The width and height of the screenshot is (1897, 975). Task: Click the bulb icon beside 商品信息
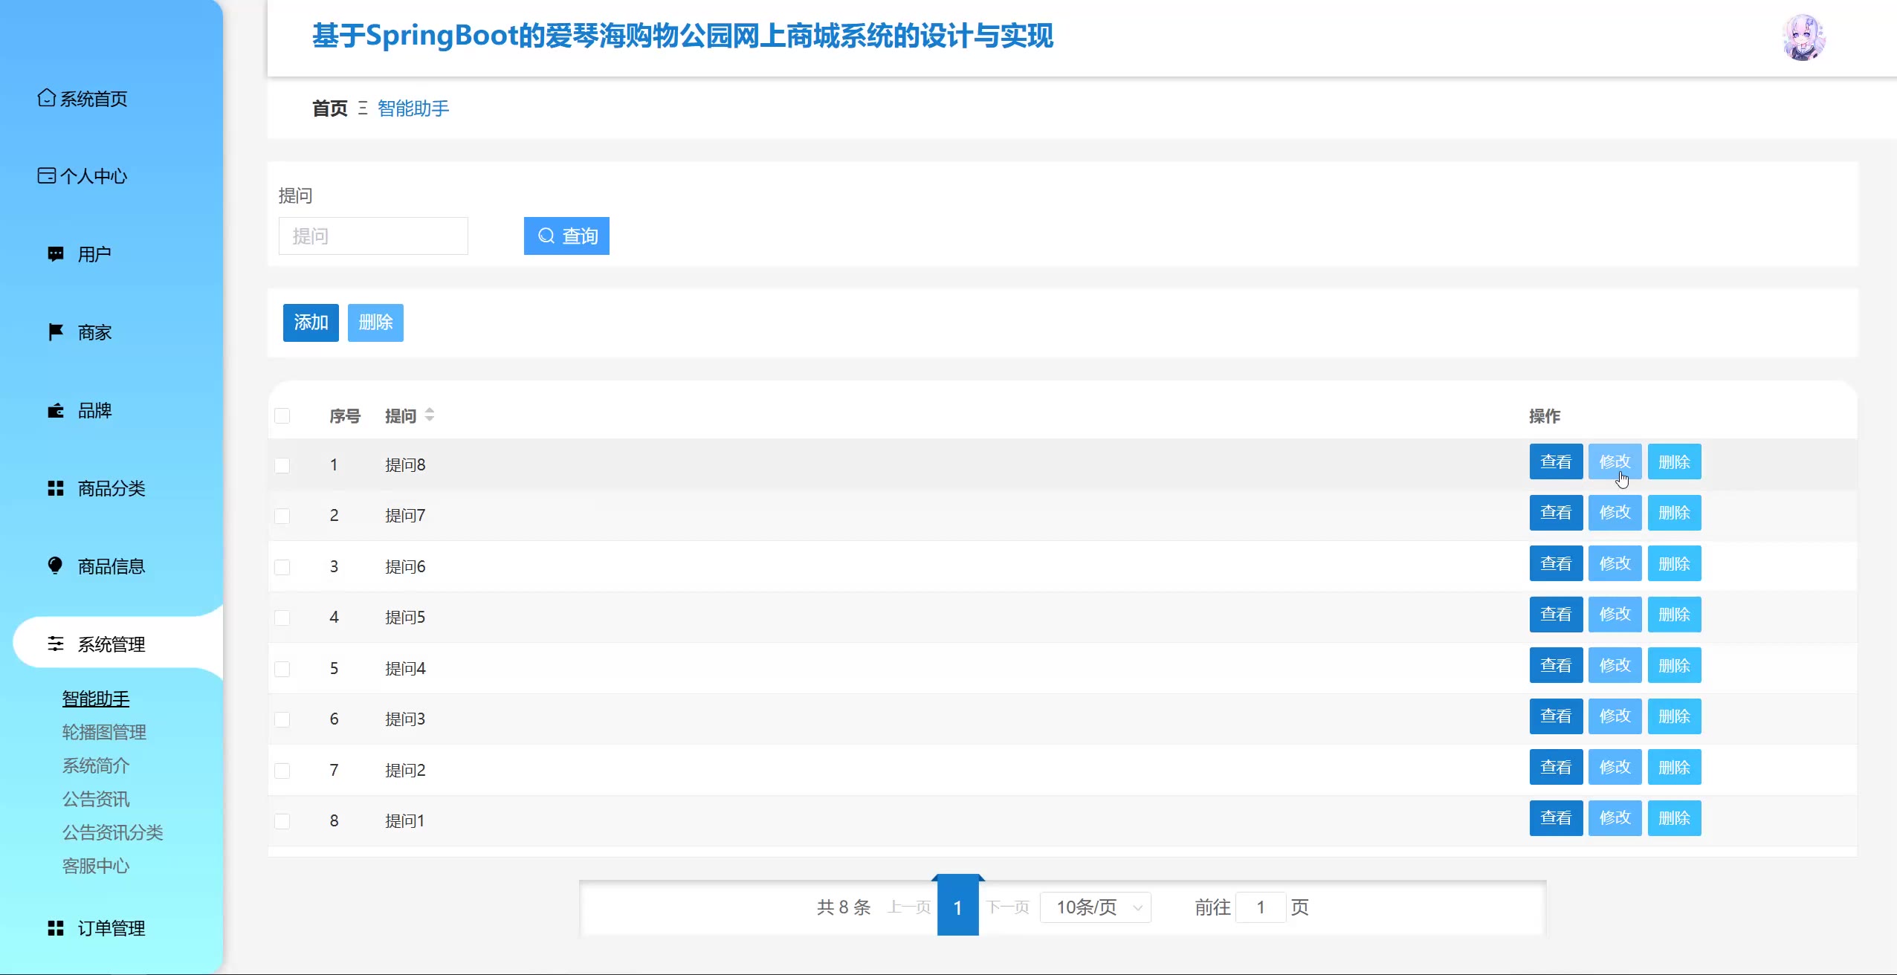(x=56, y=566)
